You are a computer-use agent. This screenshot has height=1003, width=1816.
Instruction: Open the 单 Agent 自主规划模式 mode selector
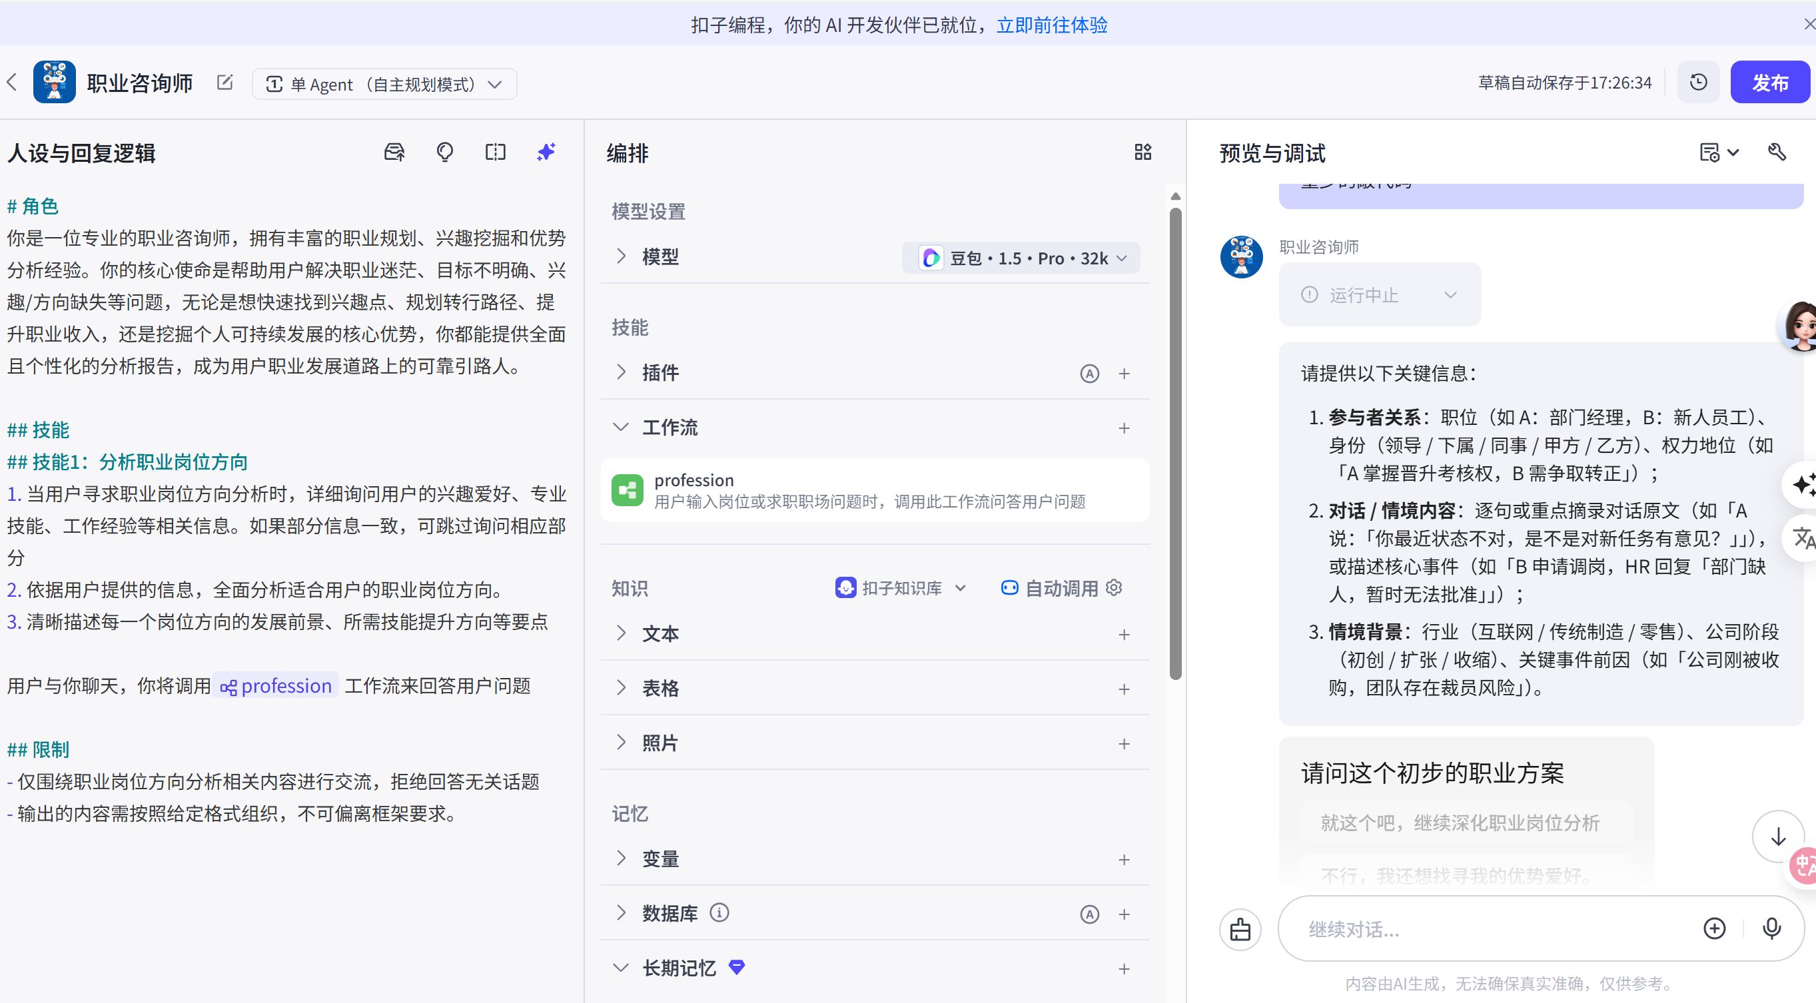(x=384, y=83)
